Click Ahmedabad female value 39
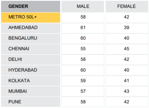Viewport: 149px width, 108px height. [x=127, y=28]
